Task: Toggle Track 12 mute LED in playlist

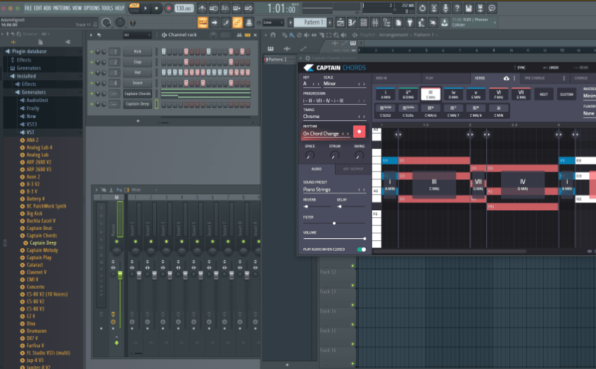Action: [x=353, y=266]
